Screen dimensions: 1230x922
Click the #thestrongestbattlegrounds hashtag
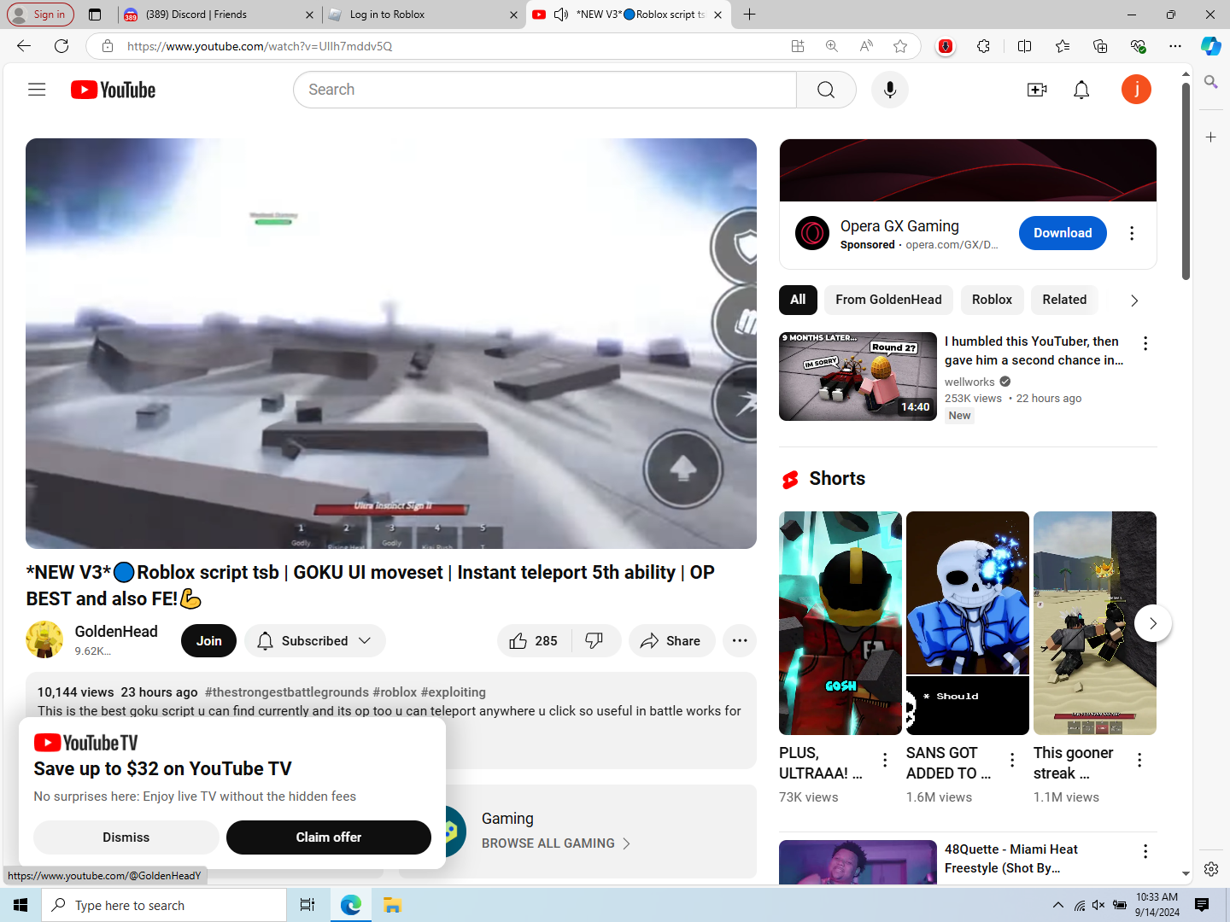(x=287, y=692)
